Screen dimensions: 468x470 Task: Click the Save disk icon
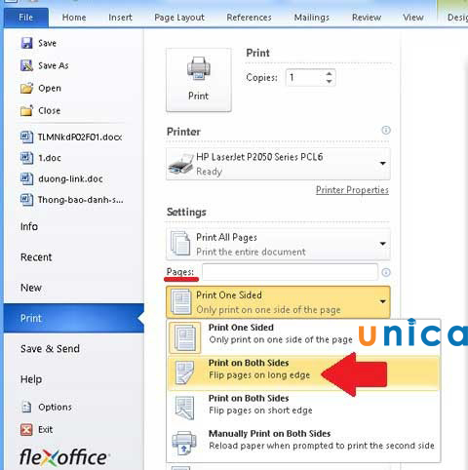tap(26, 43)
